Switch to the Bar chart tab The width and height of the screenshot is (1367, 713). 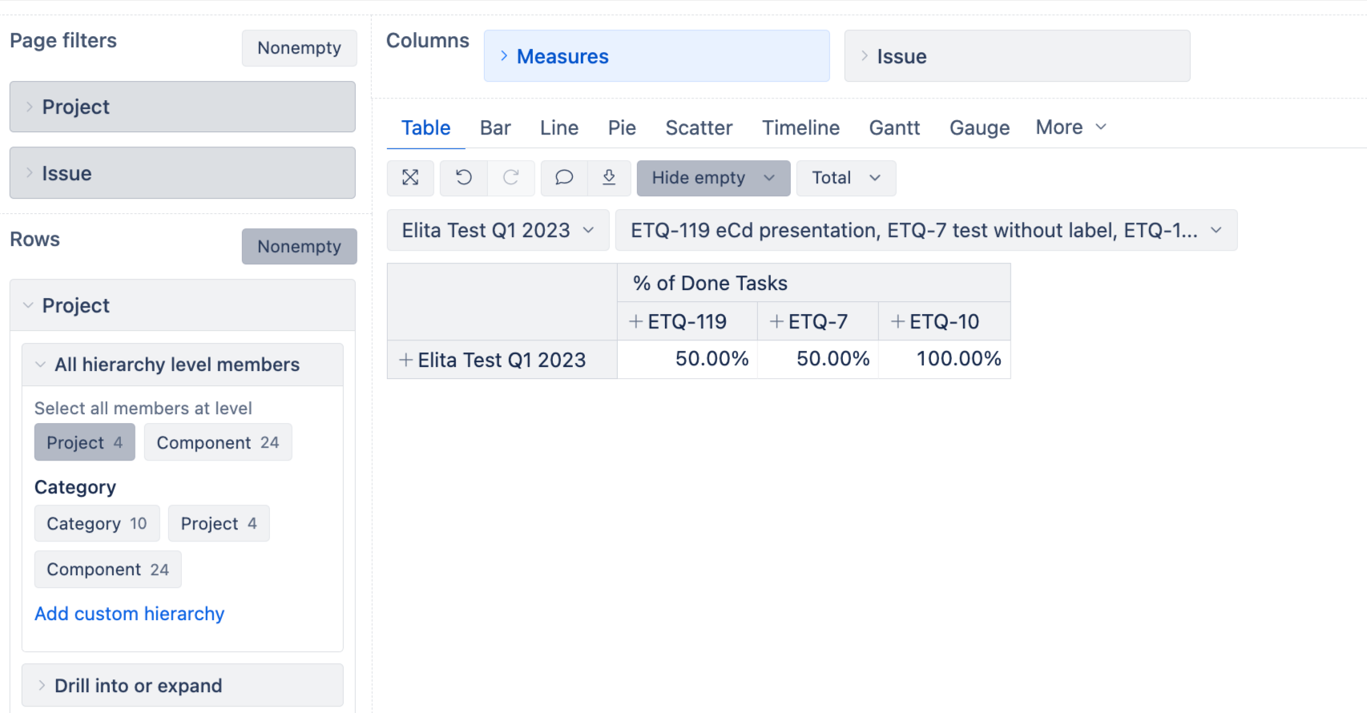tap(495, 128)
